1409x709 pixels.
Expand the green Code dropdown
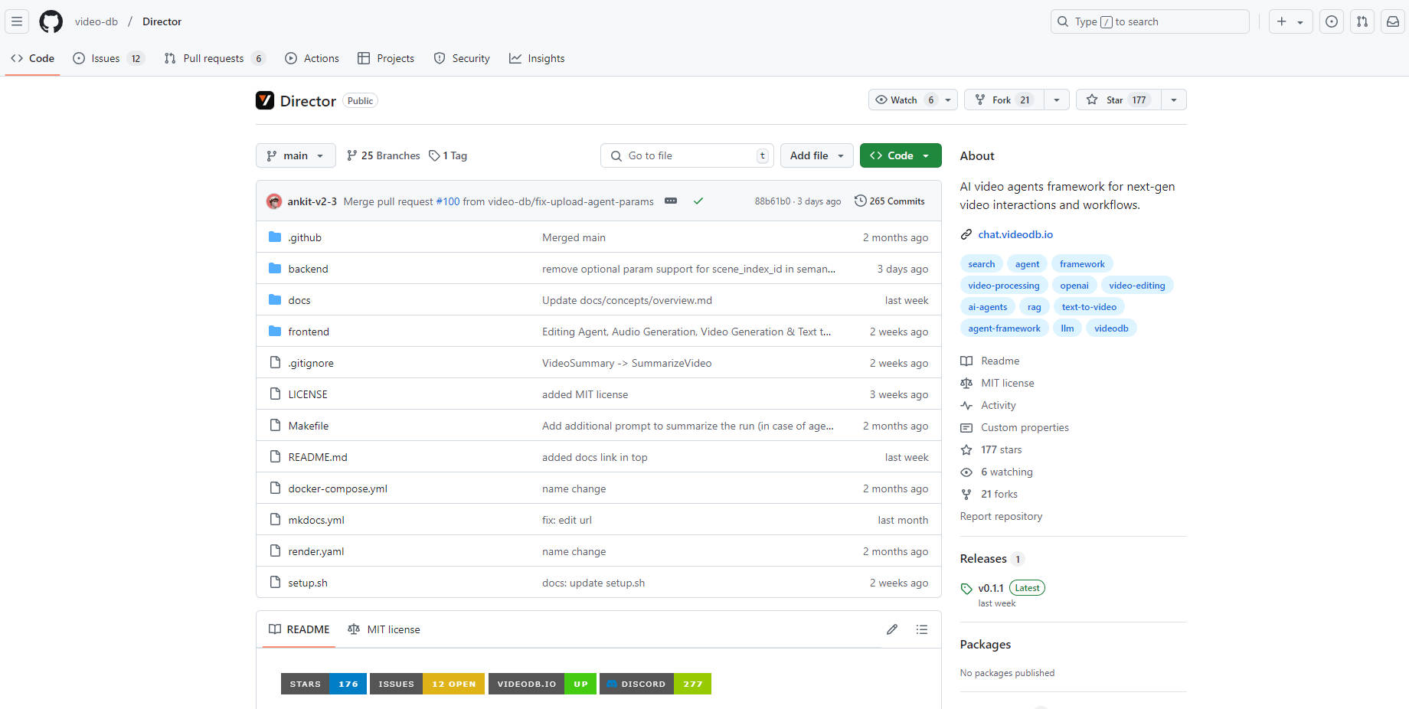tap(901, 155)
